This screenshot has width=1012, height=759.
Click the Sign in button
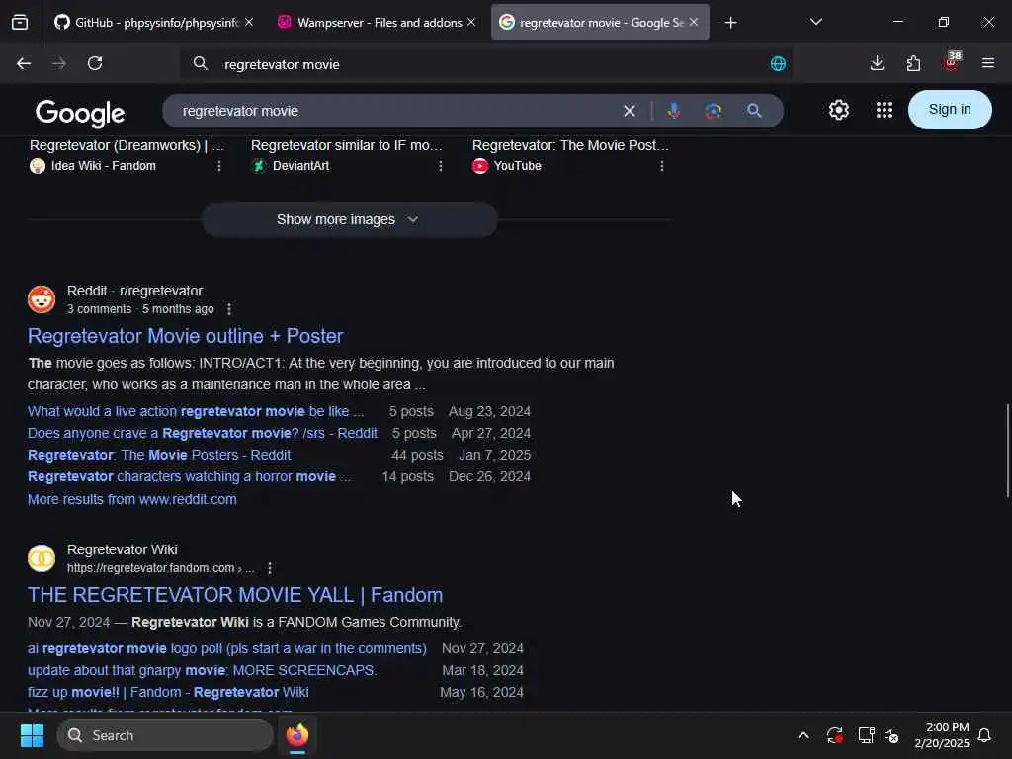(950, 110)
